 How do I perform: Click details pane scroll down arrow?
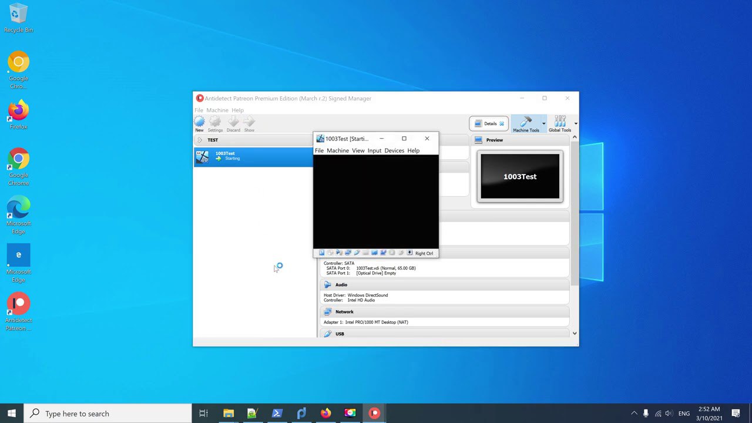(575, 334)
